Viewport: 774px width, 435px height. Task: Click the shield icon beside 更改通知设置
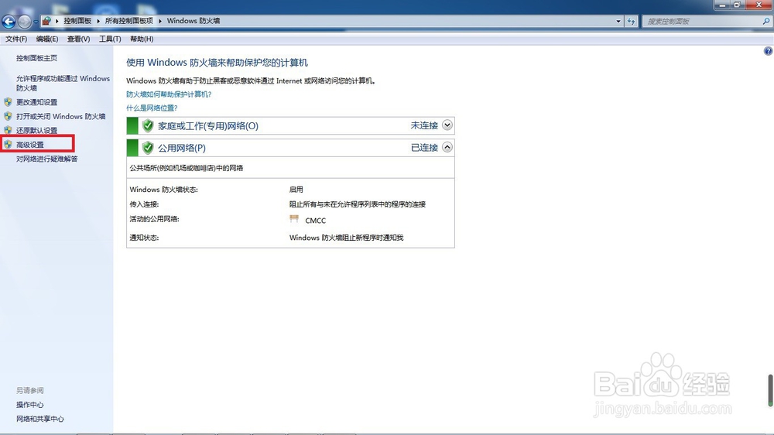pos(8,101)
